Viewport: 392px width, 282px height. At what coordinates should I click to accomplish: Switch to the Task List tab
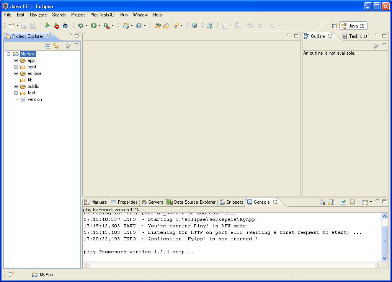pyautogui.click(x=355, y=36)
